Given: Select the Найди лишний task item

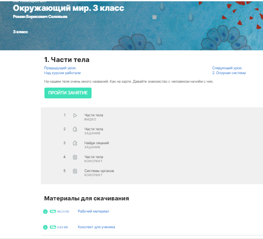Looking at the screenshot, I should pyautogui.click(x=96, y=145).
